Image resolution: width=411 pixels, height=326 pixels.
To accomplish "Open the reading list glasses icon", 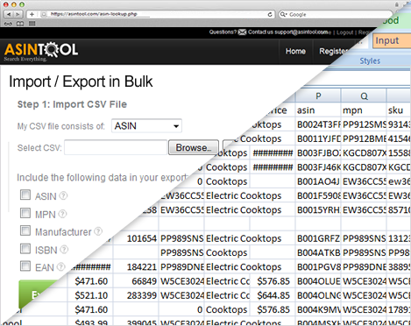I will click(8, 24).
